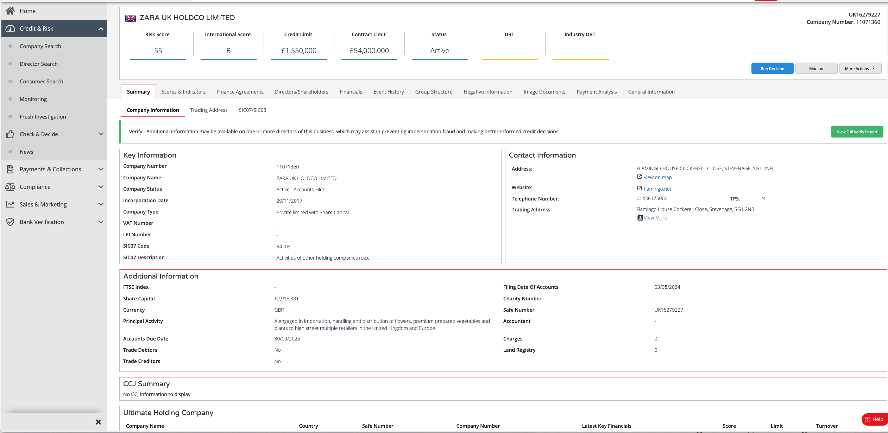
Task: Click the Check & Decide thumbs-up icon
Action: (10, 134)
